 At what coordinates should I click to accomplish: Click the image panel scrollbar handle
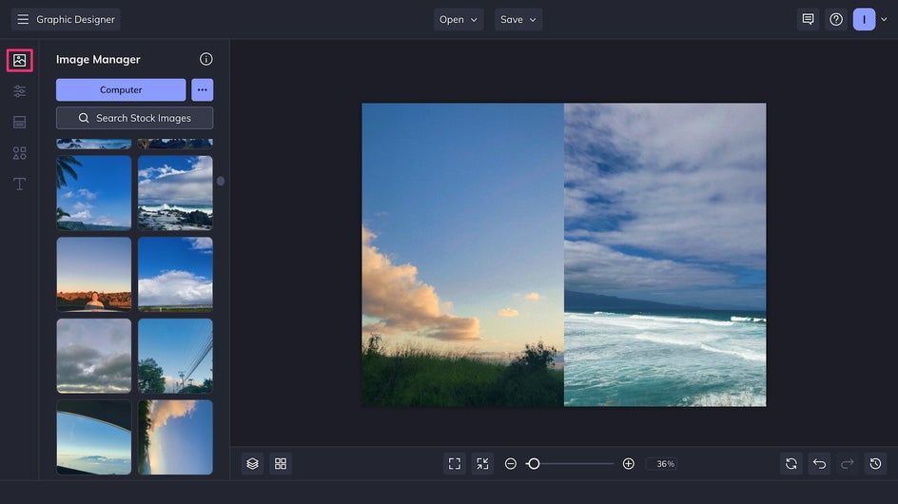point(221,181)
